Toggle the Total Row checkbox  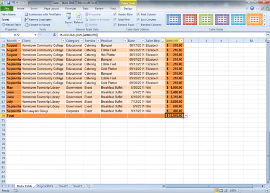[115, 20]
